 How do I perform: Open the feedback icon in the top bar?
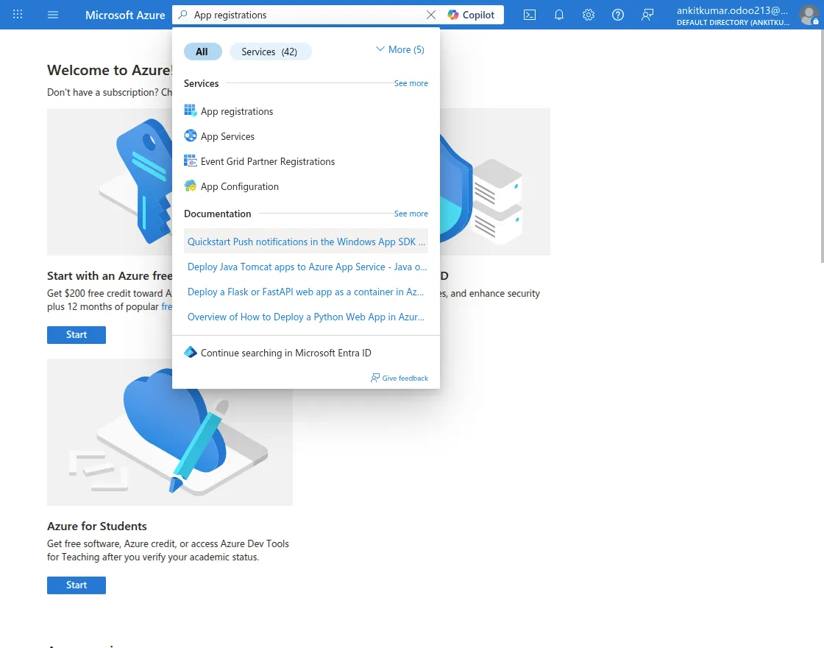pyautogui.click(x=647, y=15)
